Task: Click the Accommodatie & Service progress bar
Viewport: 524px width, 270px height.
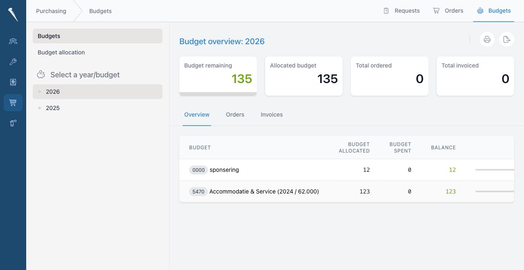Action: pos(495,191)
